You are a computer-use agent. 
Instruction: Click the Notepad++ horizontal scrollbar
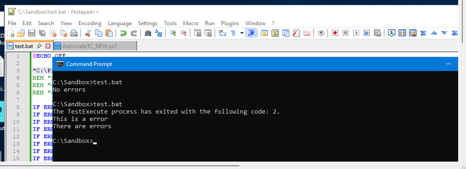pyautogui.click(x=119, y=165)
